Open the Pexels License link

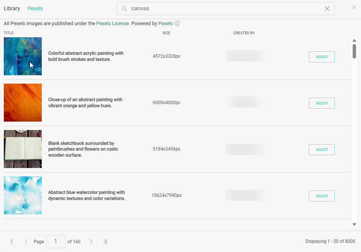pos(112,24)
